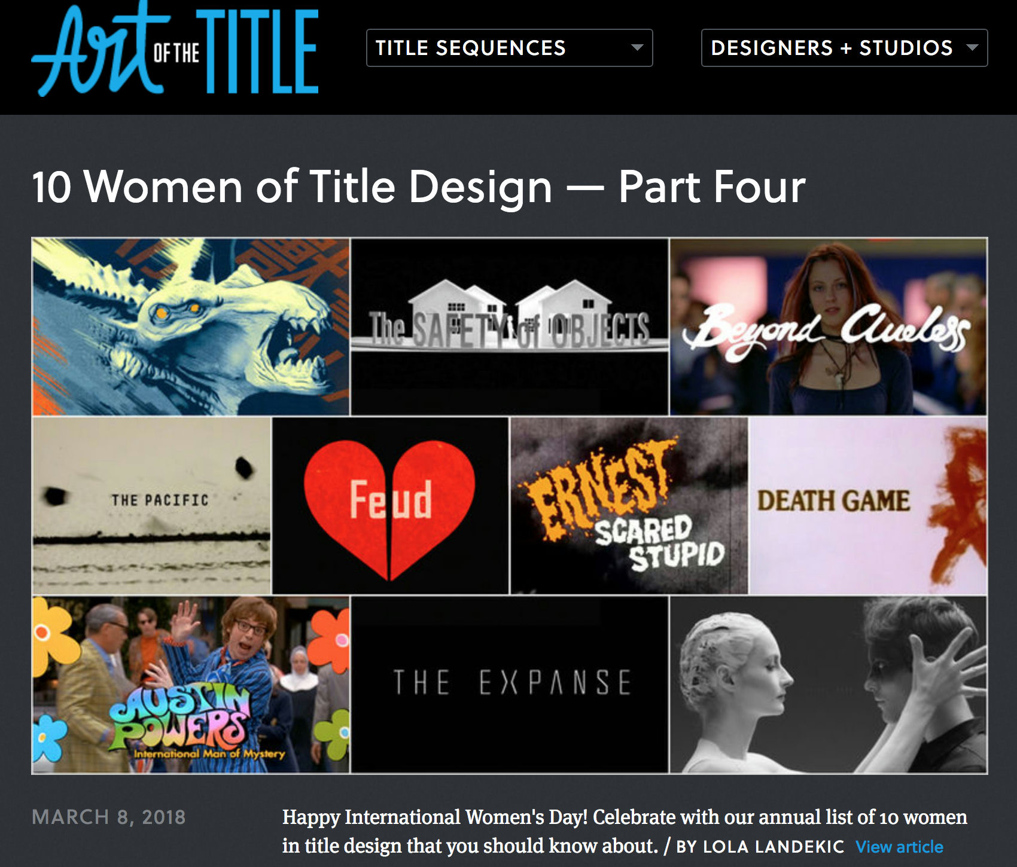Click the Feud red heart image
This screenshot has width=1017, height=867.
(390, 506)
